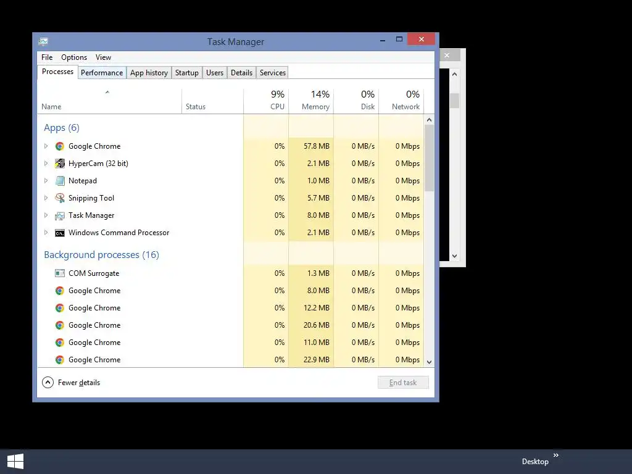The height and width of the screenshot is (474, 632).
Task: Show Desktop toolbar overflow chevron
Action: tap(556, 455)
